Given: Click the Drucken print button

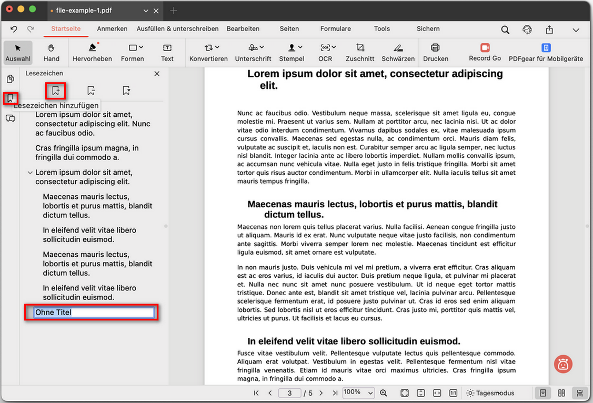Looking at the screenshot, I should coord(436,53).
